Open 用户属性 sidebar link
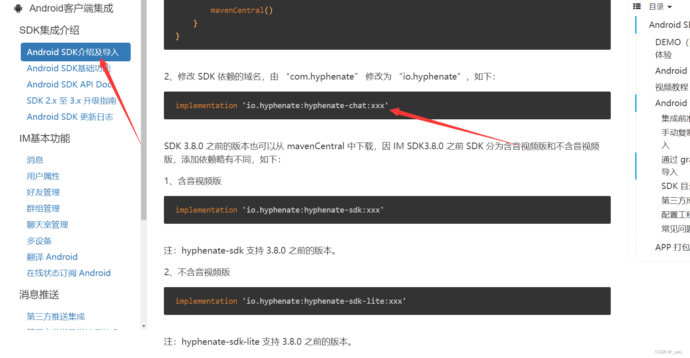This screenshot has height=358, width=690. click(43, 176)
